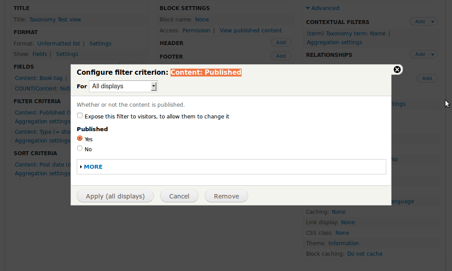
Task: Open Aggregation settings under Contextual Filters
Action: pyautogui.click(x=335, y=42)
